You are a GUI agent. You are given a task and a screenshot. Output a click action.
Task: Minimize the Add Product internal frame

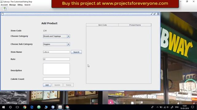[x=152, y=14]
